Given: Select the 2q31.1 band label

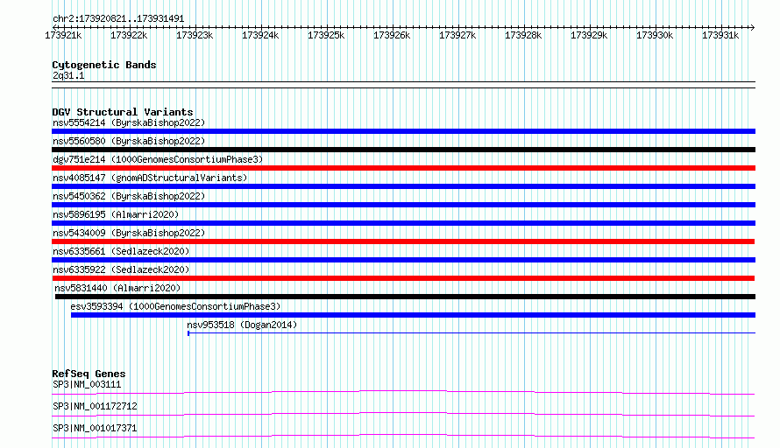Looking at the screenshot, I should click(x=68, y=75).
